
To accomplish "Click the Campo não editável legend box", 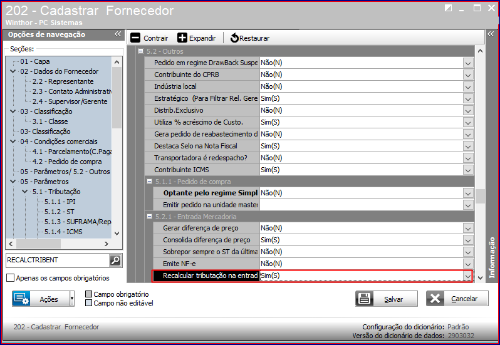I will [x=88, y=303].
